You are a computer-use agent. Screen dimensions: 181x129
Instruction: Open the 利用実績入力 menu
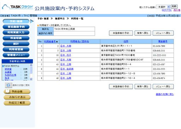(16, 32)
